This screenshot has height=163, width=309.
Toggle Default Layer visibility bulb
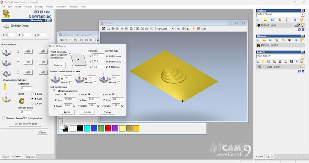pos(302,25)
